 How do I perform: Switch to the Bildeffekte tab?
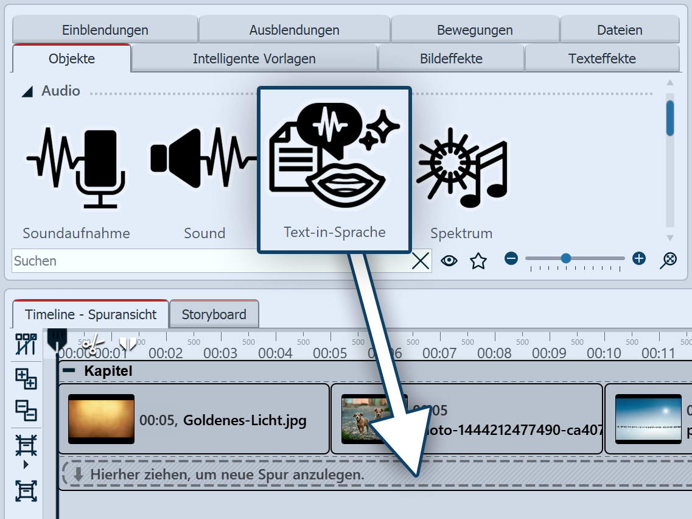[x=451, y=58]
